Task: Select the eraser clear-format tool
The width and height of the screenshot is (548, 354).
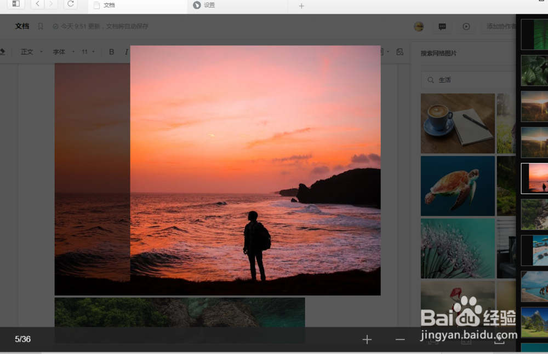Action: 2,51
